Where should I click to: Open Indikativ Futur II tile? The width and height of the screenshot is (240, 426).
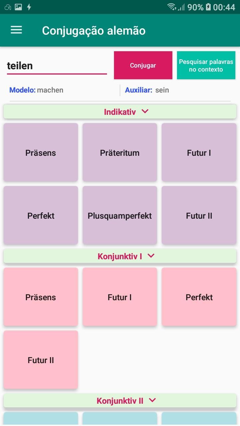[199, 215]
